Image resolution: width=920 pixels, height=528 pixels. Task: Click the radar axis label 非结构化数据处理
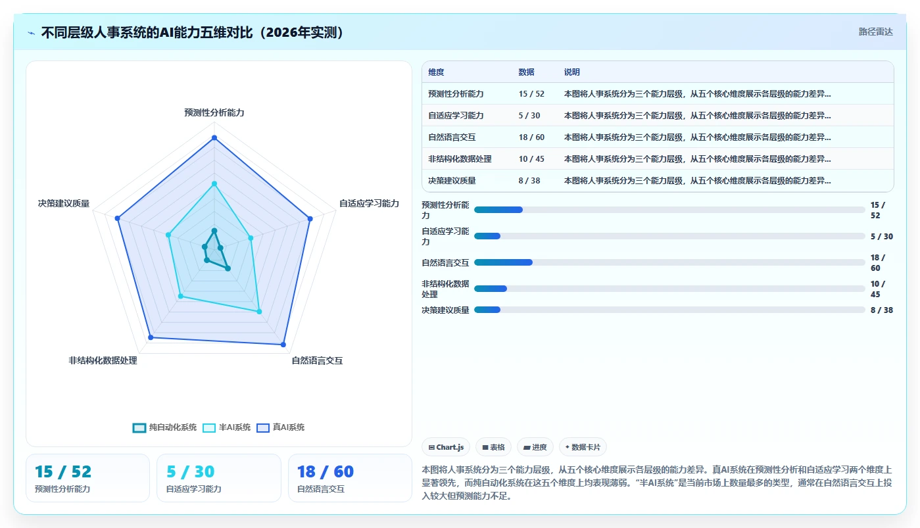pyautogui.click(x=103, y=360)
